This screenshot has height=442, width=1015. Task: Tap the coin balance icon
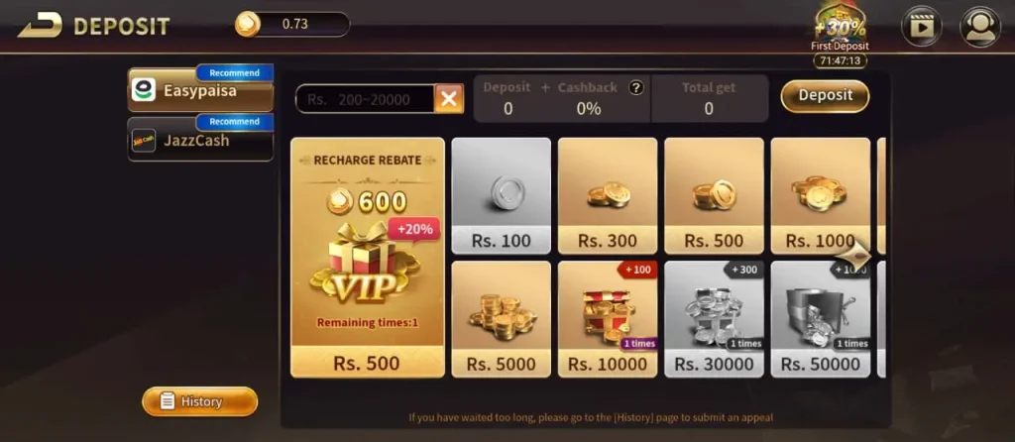click(x=247, y=25)
